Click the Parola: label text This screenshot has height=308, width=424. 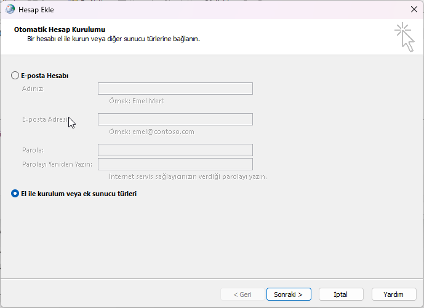click(x=34, y=150)
